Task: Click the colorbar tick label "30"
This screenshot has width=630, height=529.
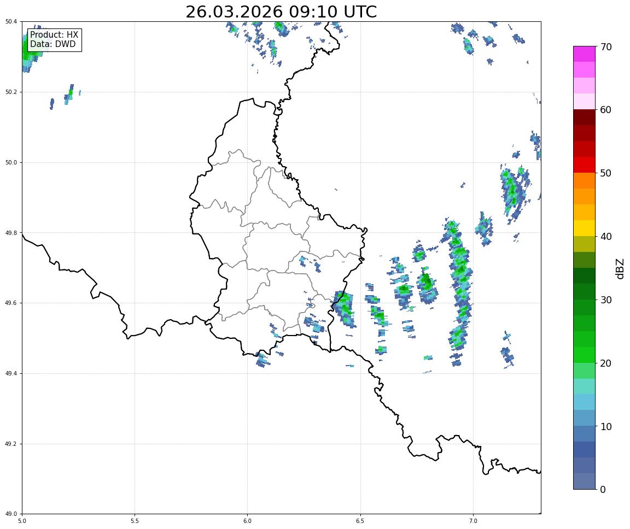Action: (606, 300)
